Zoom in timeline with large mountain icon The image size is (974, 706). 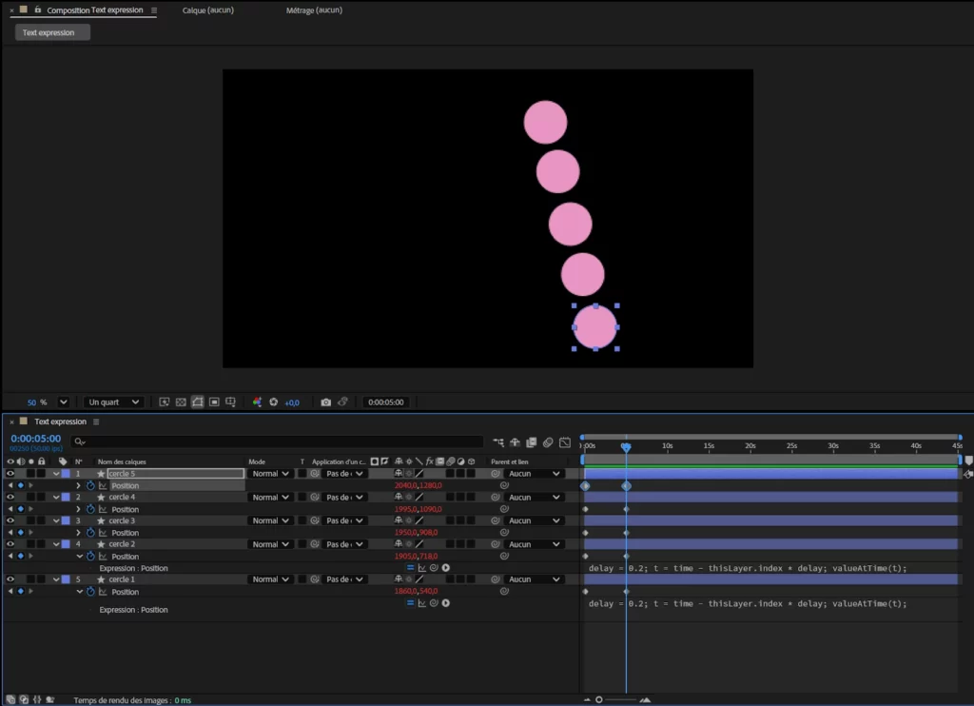click(646, 699)
